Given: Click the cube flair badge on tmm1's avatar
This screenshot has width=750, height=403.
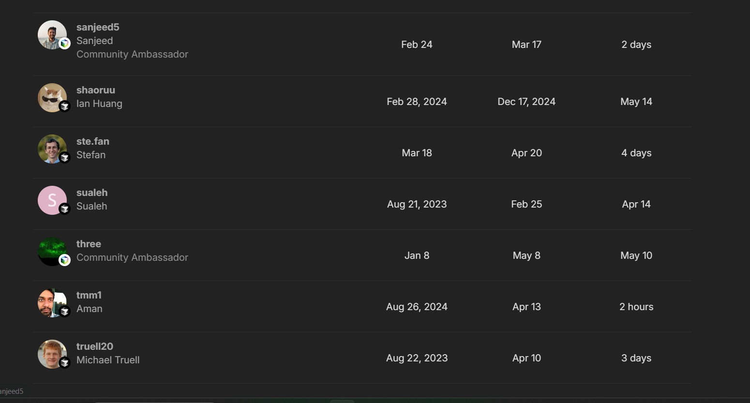Looking at the screenshot, I should click(65, 312).
